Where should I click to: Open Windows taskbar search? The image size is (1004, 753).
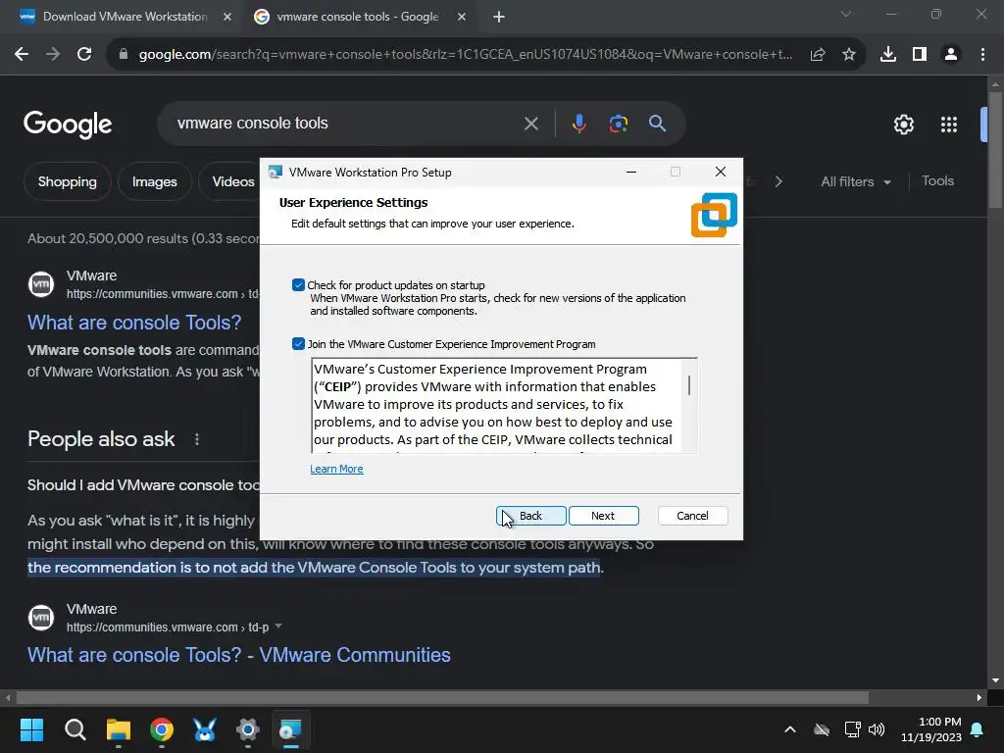coord(75,729)
